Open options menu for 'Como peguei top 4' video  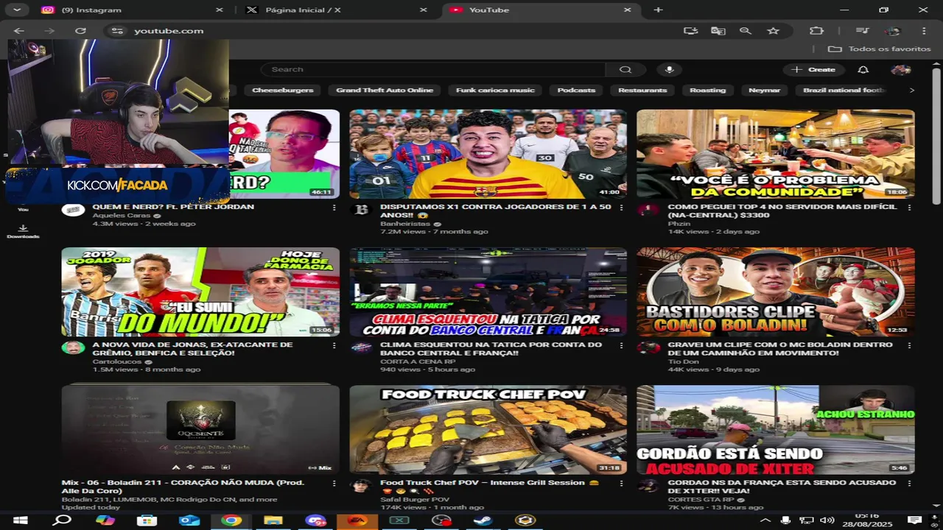(x=909, y=208)
